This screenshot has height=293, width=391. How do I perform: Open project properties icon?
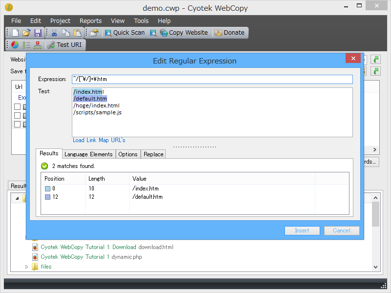coord(94,33)
